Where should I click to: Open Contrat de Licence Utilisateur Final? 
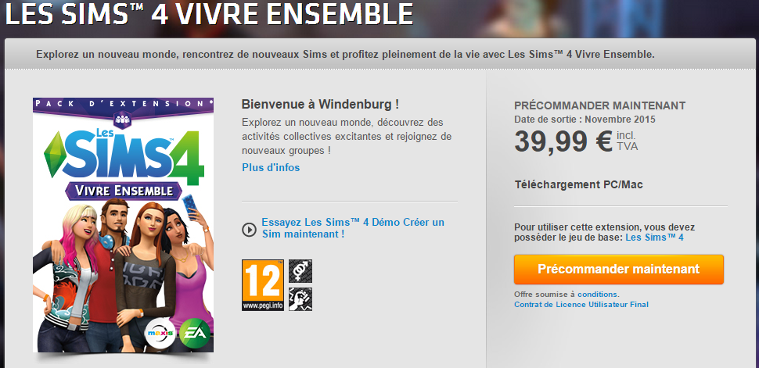tap(581, 304)
